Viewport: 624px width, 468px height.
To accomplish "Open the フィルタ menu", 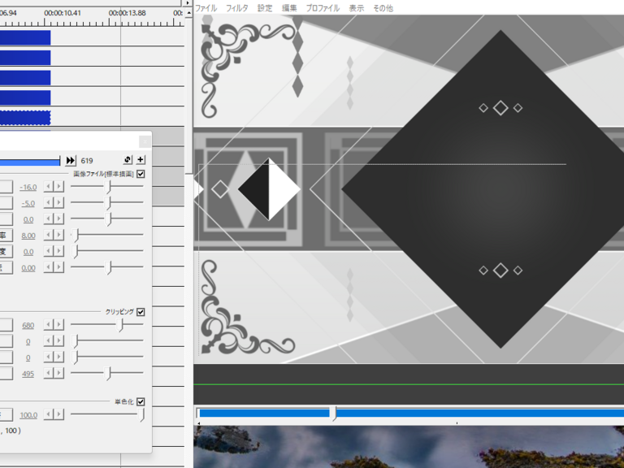I will [236, 8].
